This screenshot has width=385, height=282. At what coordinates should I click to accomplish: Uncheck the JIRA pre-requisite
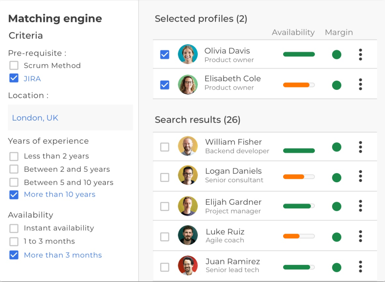coord(14,79)
